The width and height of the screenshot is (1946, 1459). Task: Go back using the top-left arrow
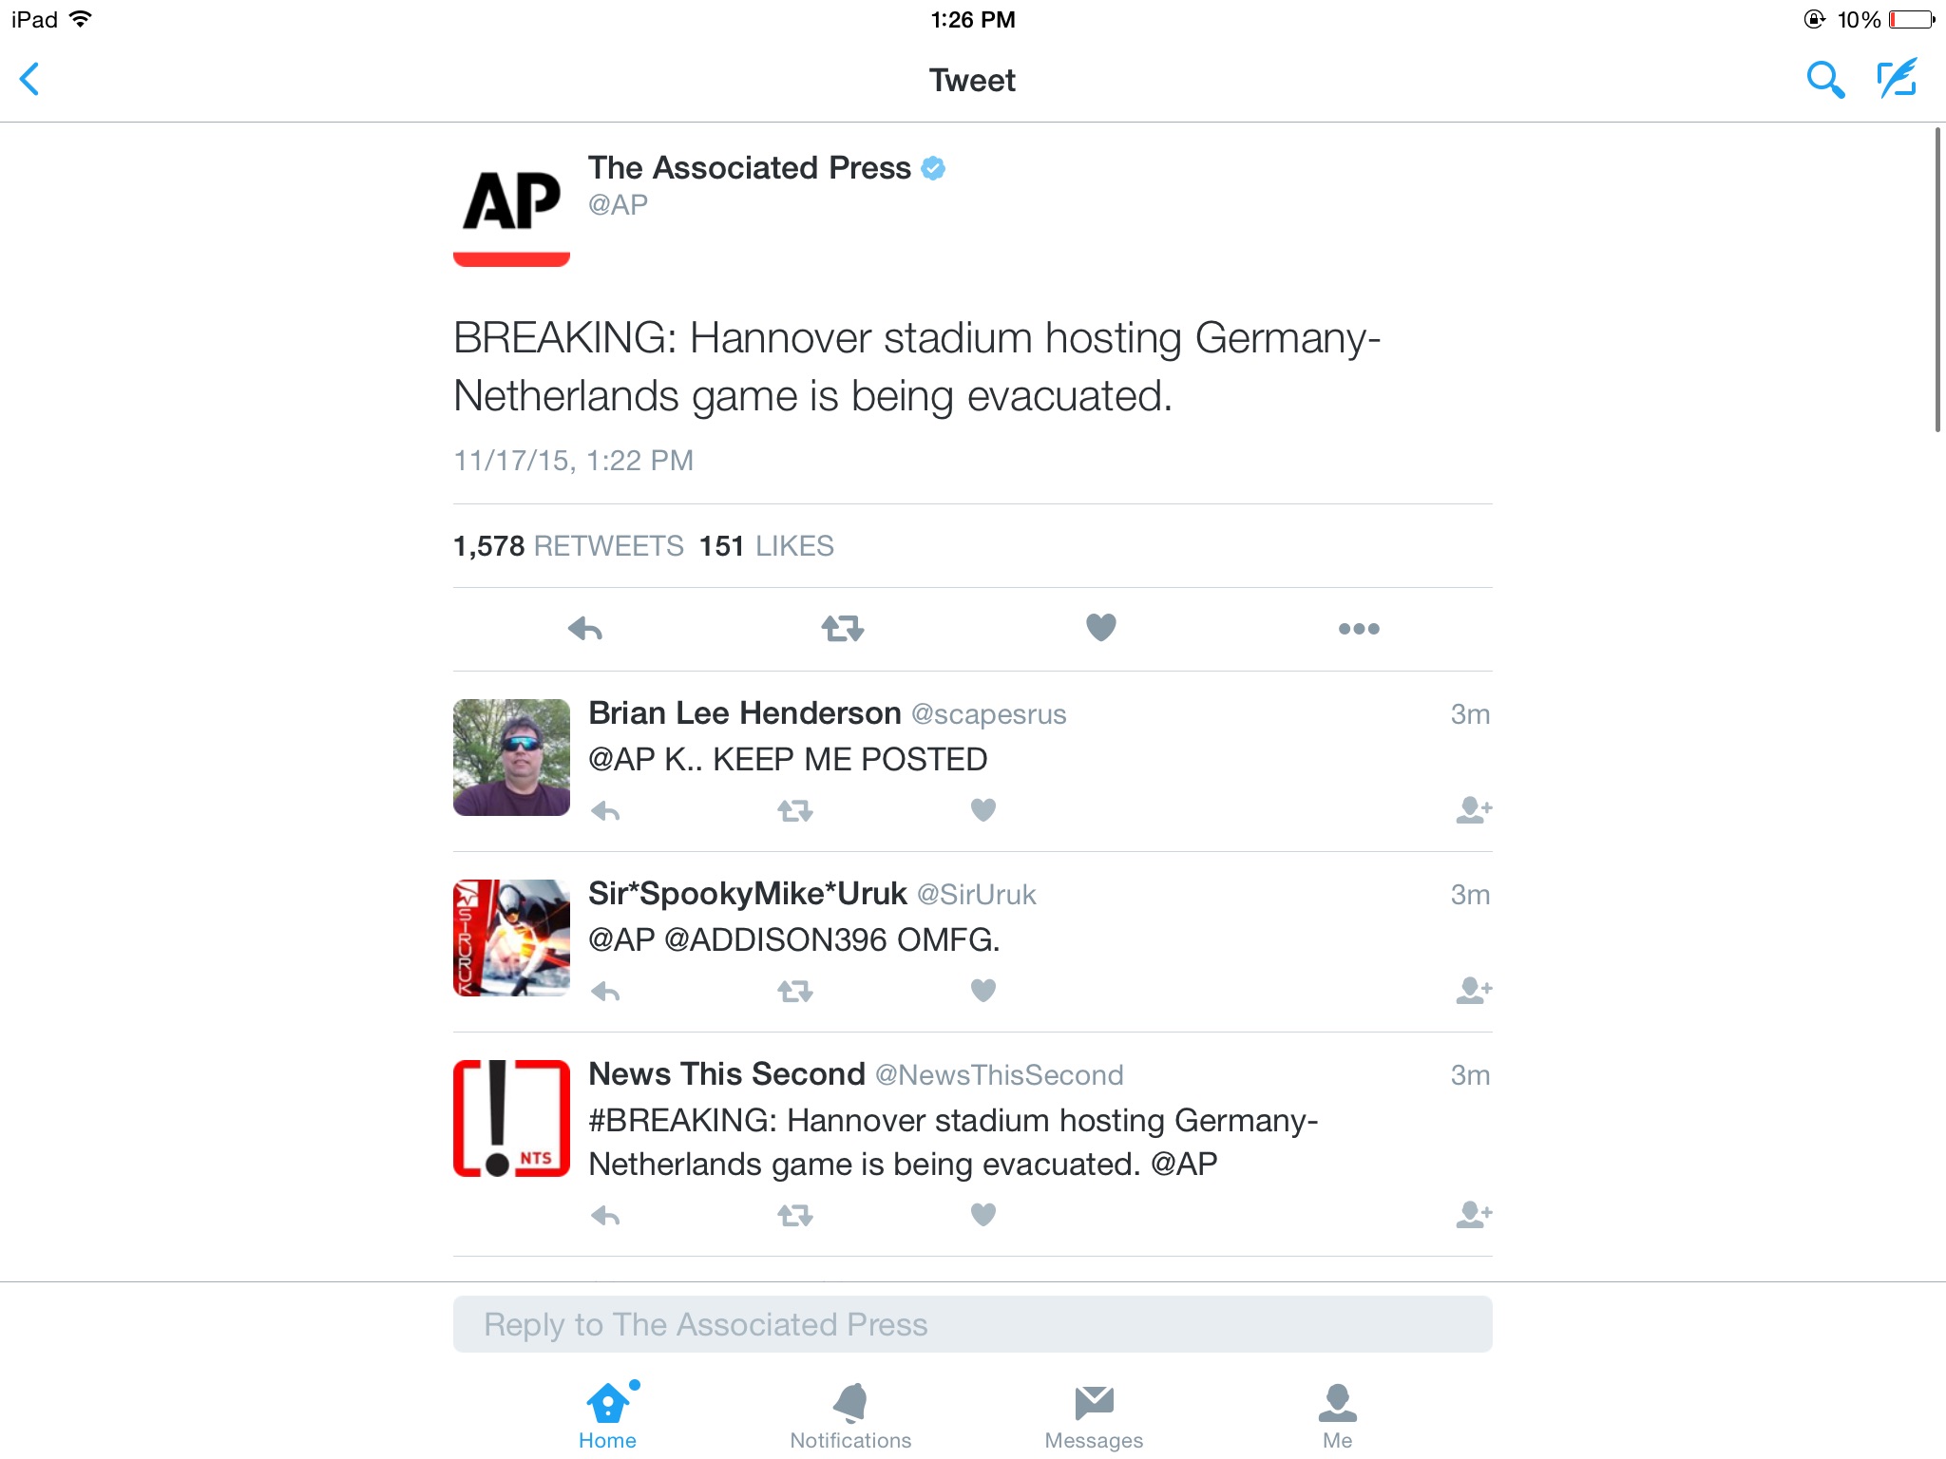(30, 79)
